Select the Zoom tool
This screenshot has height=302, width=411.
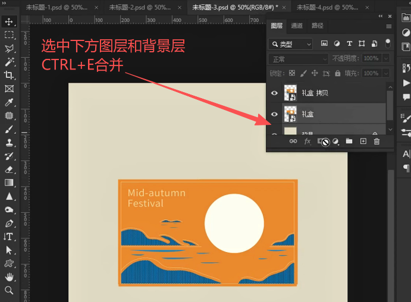coord(9,290)
